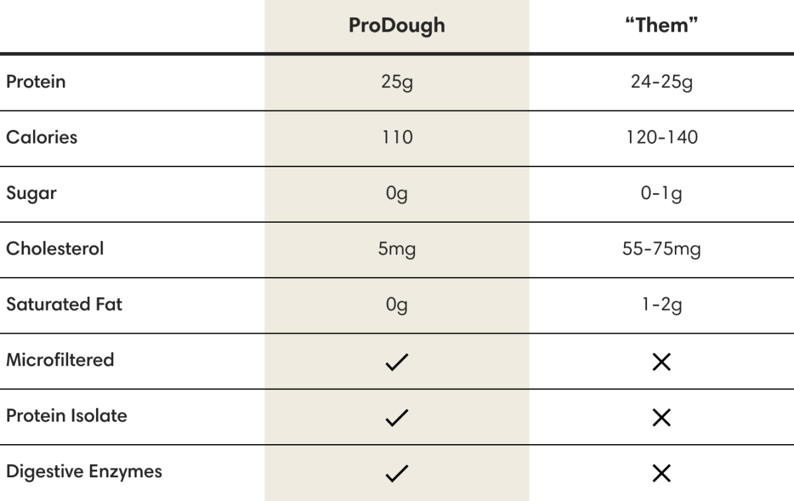
Task: Click the Sugar row label
Action: [x=31, y=194]
